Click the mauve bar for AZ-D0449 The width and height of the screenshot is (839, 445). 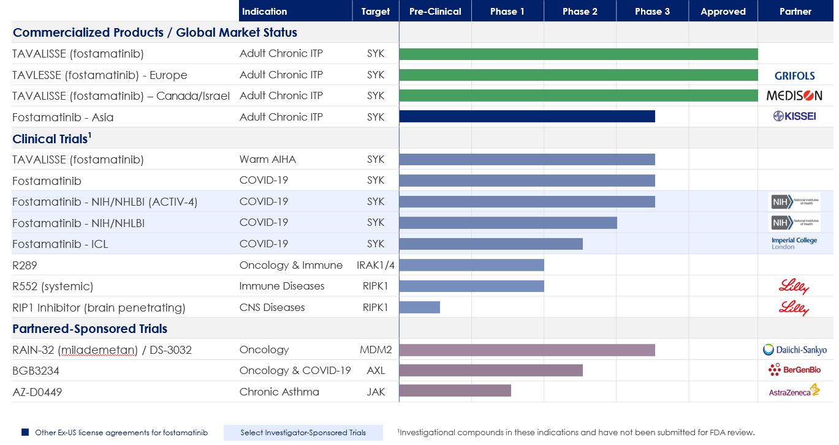(455, 391)
